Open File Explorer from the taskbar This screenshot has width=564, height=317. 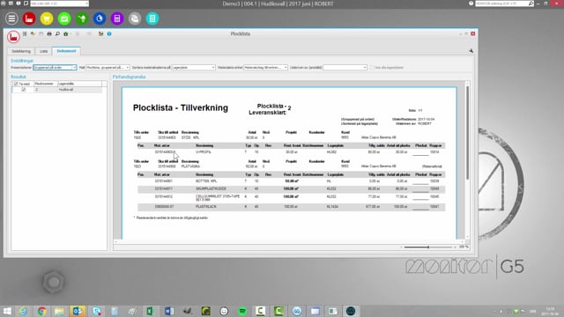[x=59, y=311]
